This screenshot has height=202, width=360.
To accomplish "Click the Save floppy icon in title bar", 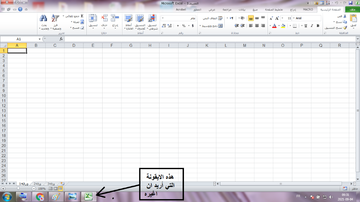I will (350, 3).
